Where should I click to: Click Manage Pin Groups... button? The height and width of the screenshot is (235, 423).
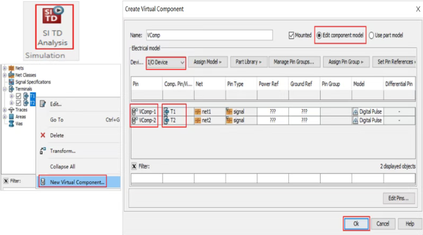[x=294, y=62]
